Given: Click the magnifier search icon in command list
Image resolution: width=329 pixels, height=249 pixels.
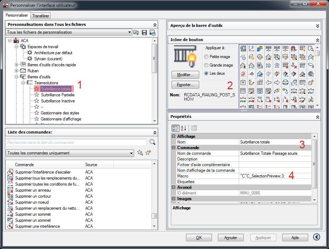Looking at the screenshot, I should point(152,142).
